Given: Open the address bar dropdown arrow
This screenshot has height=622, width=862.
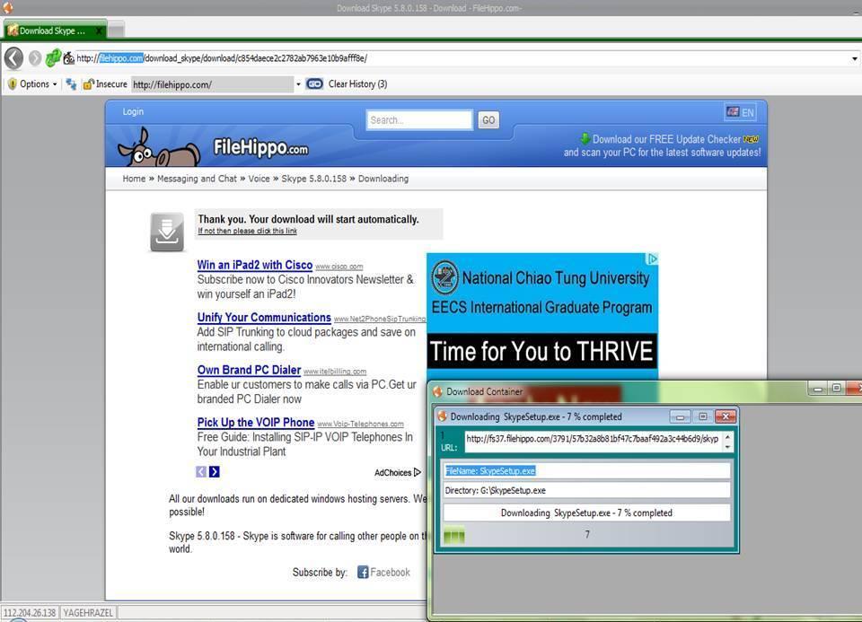Looking at the screenshot, I should tap(854, 58).
